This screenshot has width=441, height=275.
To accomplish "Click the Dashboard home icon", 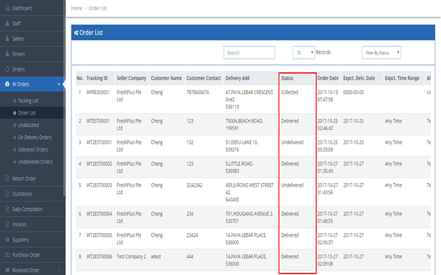I will coord(7,8).
